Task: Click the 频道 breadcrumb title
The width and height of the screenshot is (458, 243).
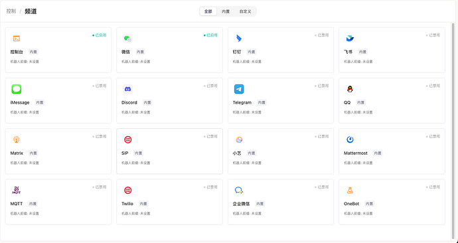Action: coord(31,11)
